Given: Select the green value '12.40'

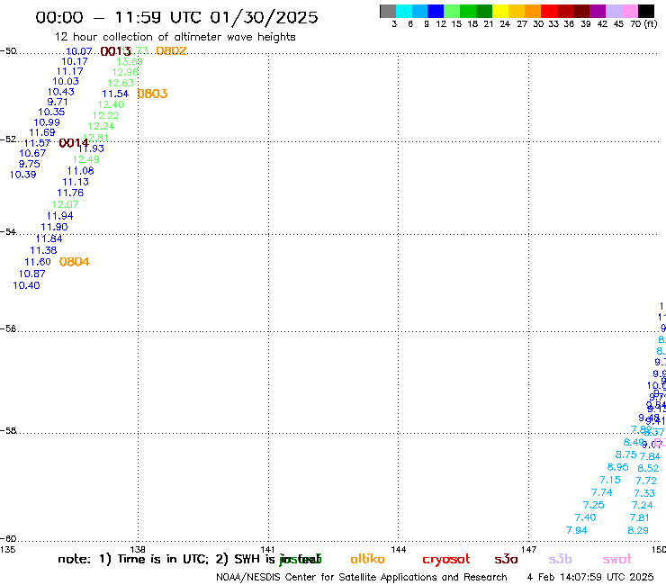Looking at the screenshot, I should (111, 104).
